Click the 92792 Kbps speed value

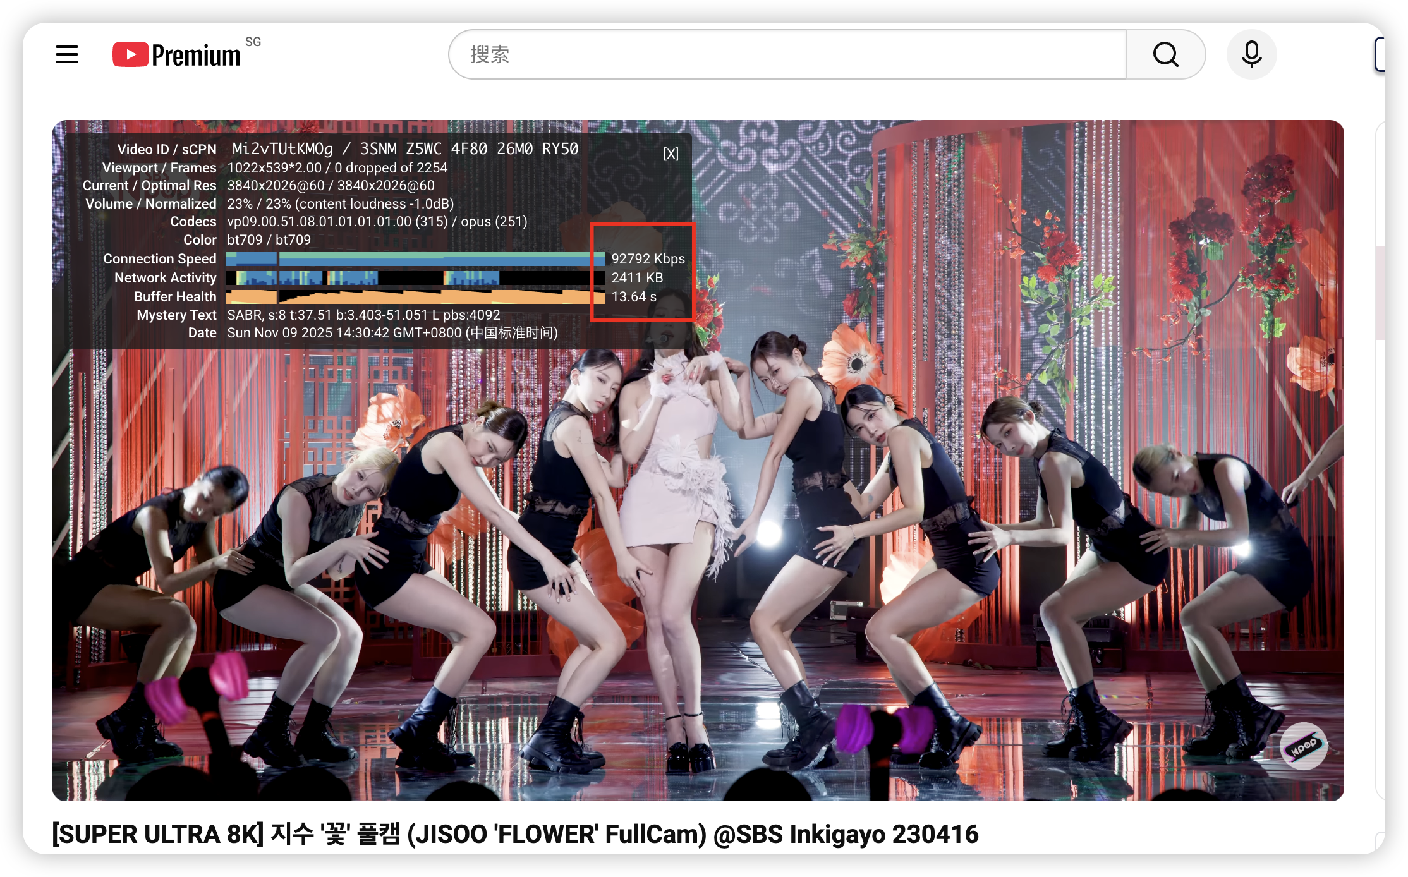(648, 258)
